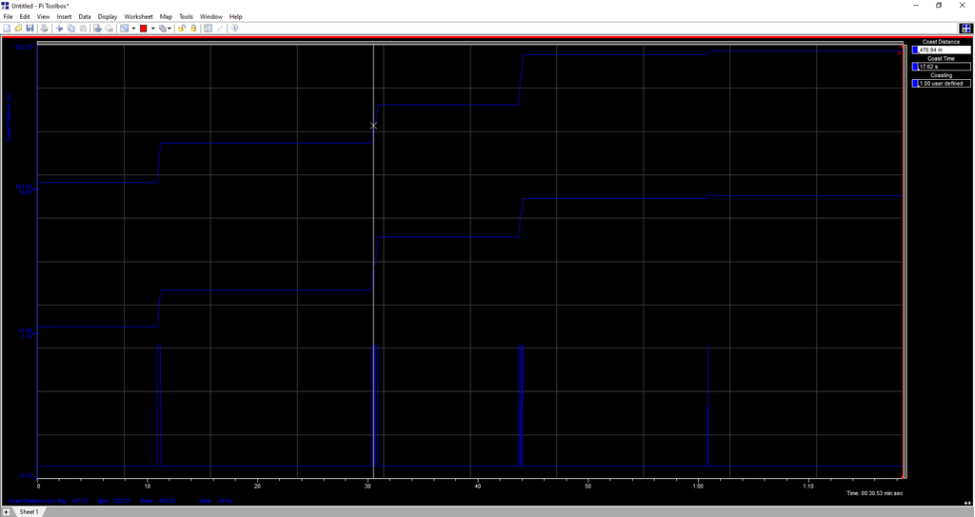Open the channel tag dropdown arrow

pyautogui.click(x=169, y=28)
